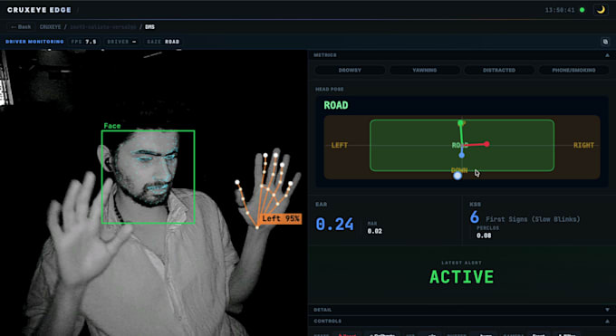Go back using the Back button
This screenshot has height=336, width=616.
[x=21, y=27]
